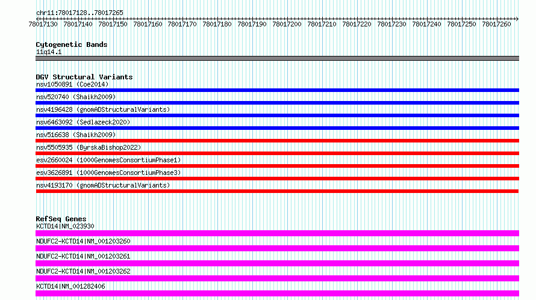Open nsv4193170 (gnomADStructuralVariants) label

click(x=103, y=185)
